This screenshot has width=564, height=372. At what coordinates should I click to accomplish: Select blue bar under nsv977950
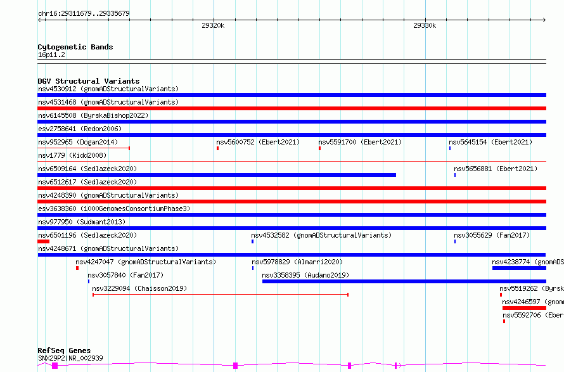click(x=292, y=228)
